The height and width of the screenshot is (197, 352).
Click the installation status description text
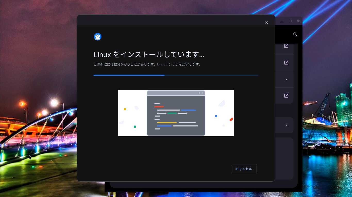[147, 64]
